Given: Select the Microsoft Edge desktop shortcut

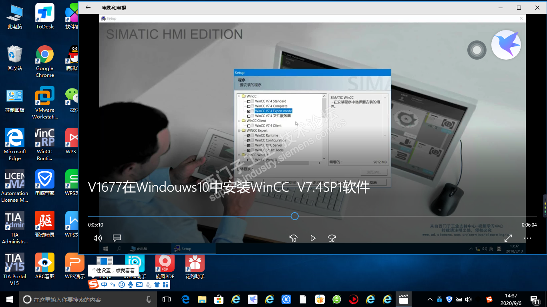Looking at the screenshot, I should coord(15,145).
